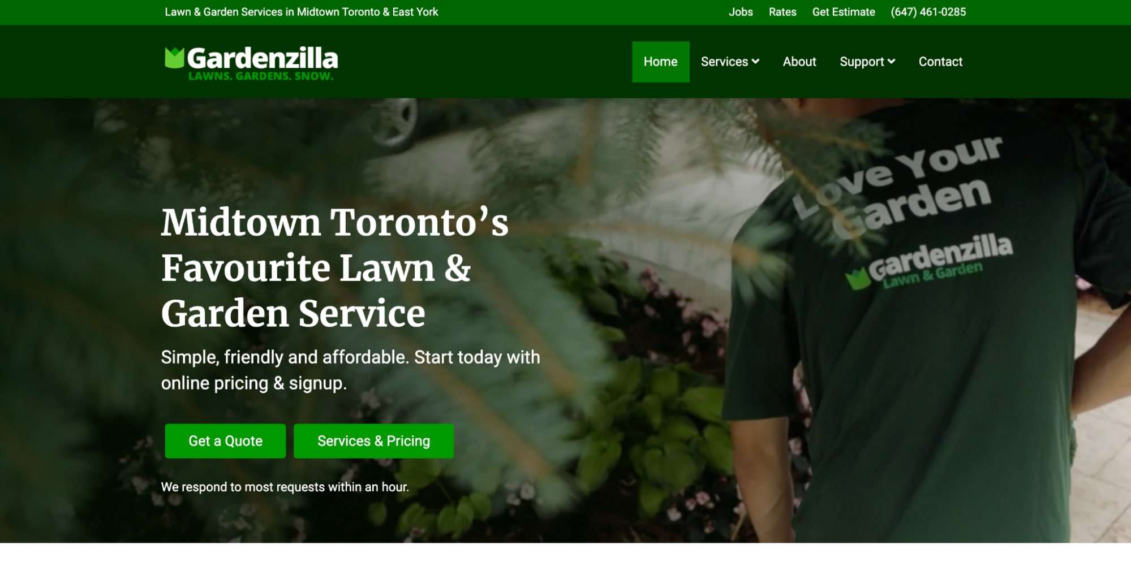This screenshot has height=571, width=1131.
Task: Click the response time note text
Action: pyautogui.click(x=285, y=487)
